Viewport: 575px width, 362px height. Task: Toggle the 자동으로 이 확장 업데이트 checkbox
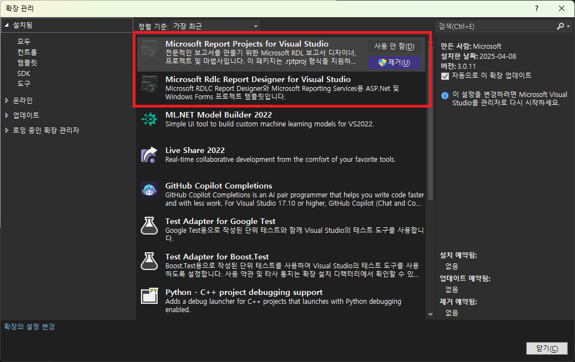click(x=445, y=76)
